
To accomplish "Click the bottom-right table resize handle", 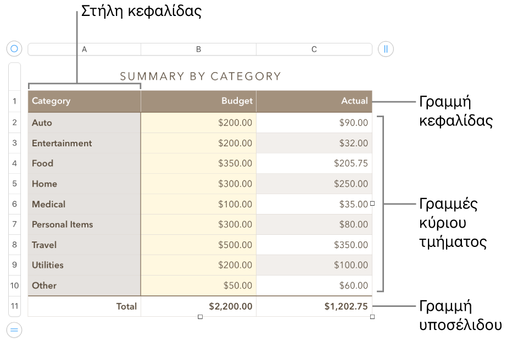I will click(x=372, y=317).
